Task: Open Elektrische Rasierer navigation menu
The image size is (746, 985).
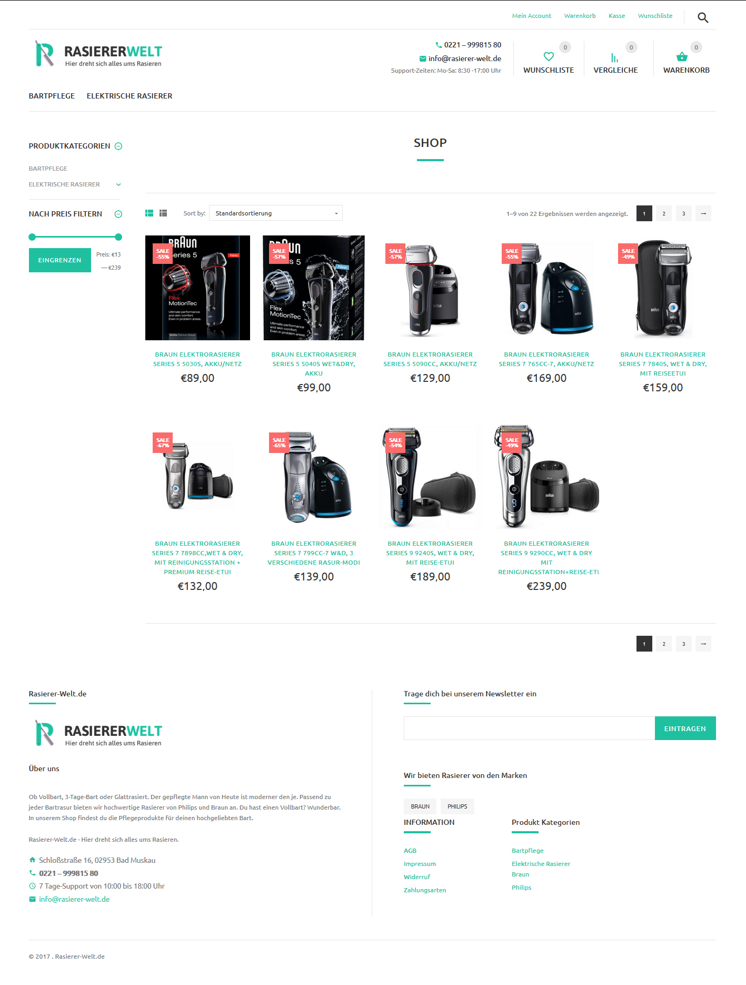Action: pos(130,96)
